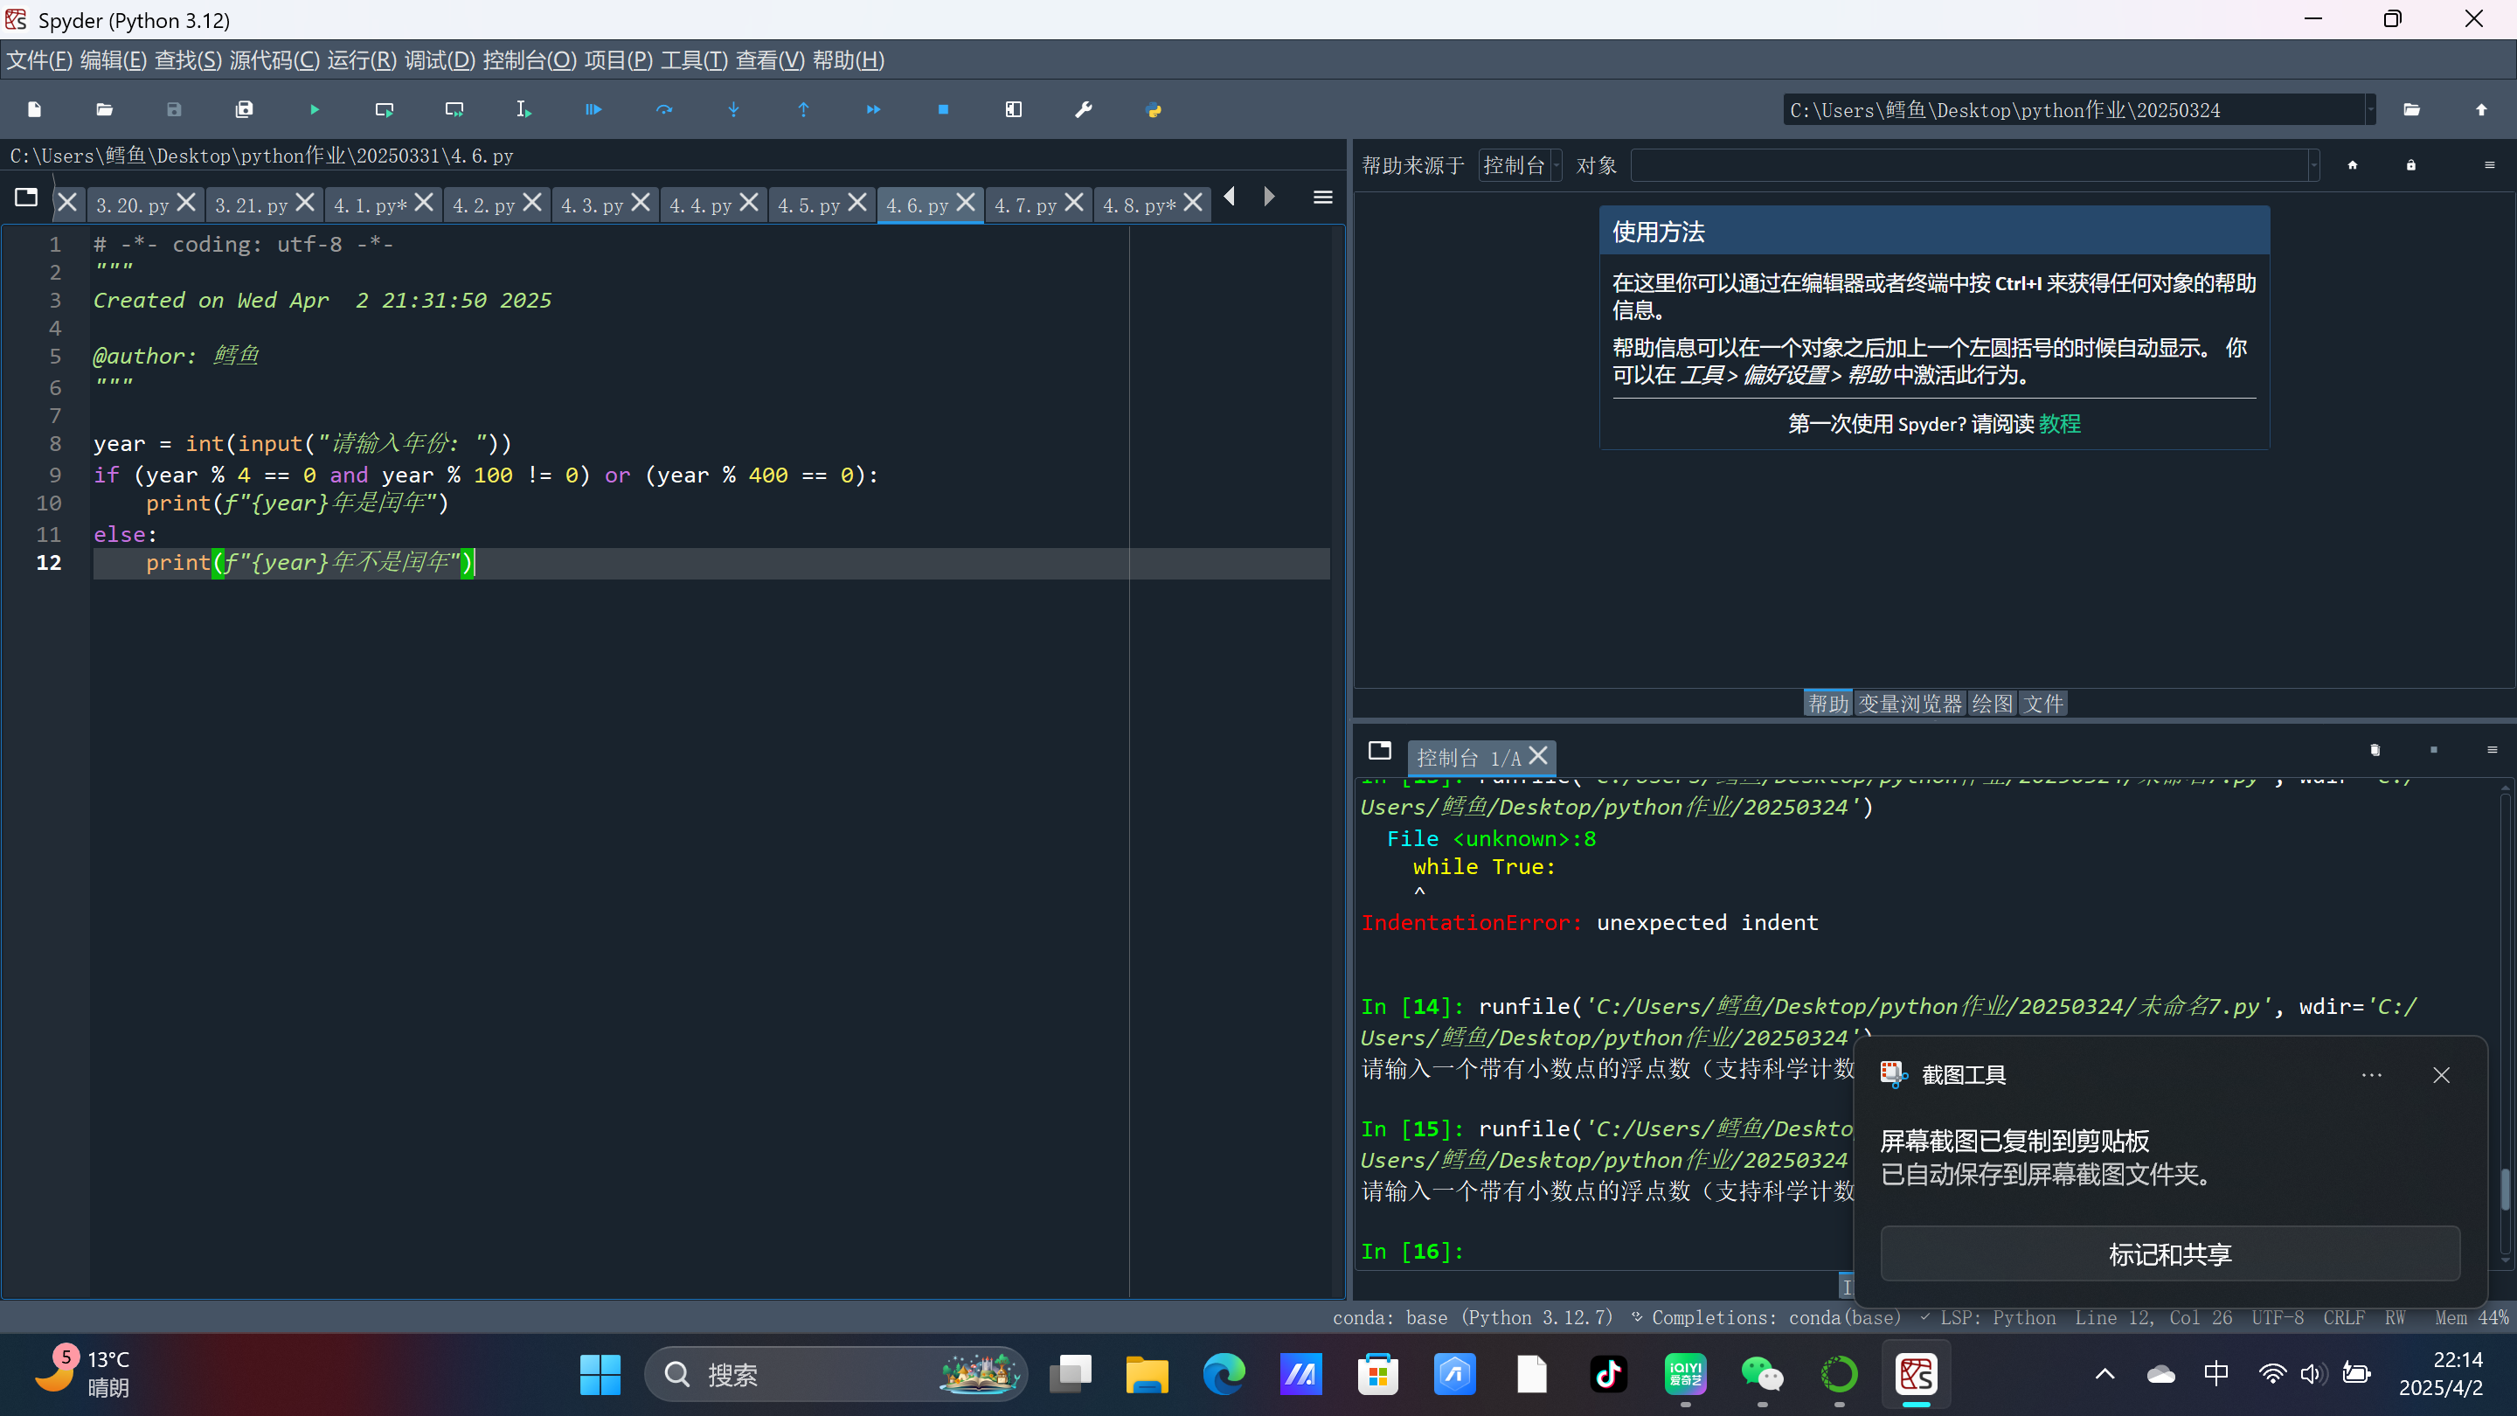Click the Open file folder icon
The width and height of the screenshot is (2517, 1416).
(x=105, y=109)
